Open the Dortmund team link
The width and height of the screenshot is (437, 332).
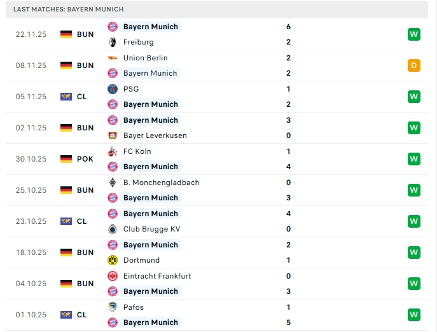[x=141, y=260]
